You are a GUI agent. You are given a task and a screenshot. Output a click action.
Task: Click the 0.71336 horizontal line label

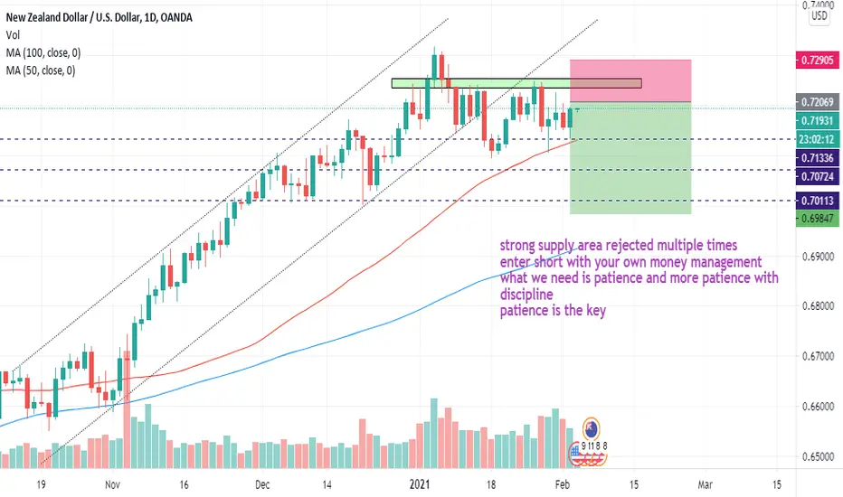pos(817,158)
